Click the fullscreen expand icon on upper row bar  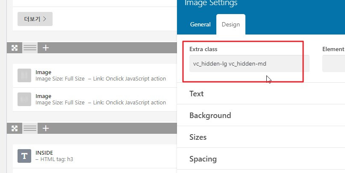[15, 48]
